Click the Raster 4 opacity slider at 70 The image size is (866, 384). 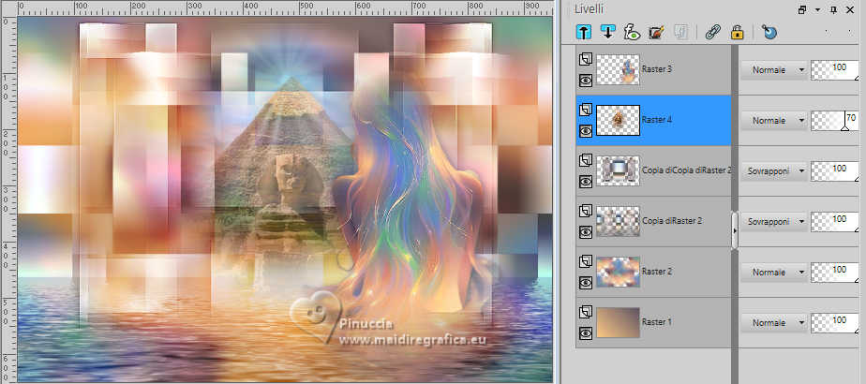point(835,120)
